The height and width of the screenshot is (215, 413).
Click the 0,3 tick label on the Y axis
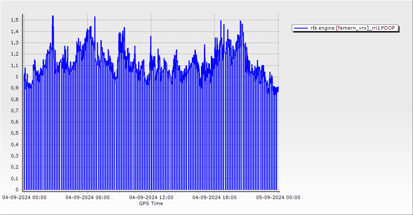click(15, 156)
